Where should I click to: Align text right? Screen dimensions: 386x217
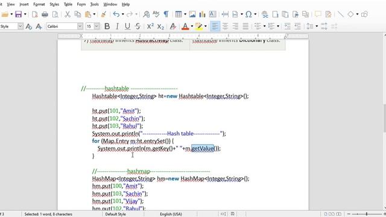(x=235, y=26)
